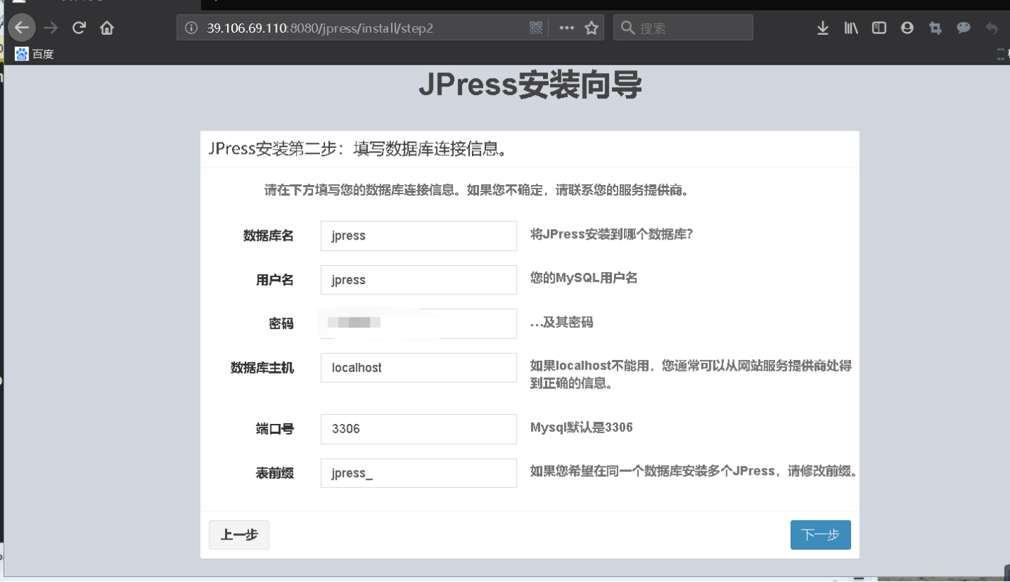
Task: Open the library icon
Action: pos(851,28)
